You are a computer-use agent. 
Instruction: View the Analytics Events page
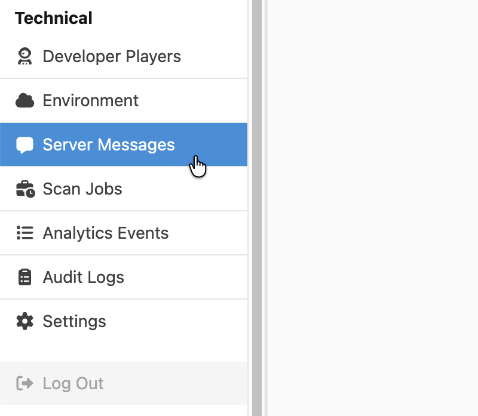tap(105, 233)
